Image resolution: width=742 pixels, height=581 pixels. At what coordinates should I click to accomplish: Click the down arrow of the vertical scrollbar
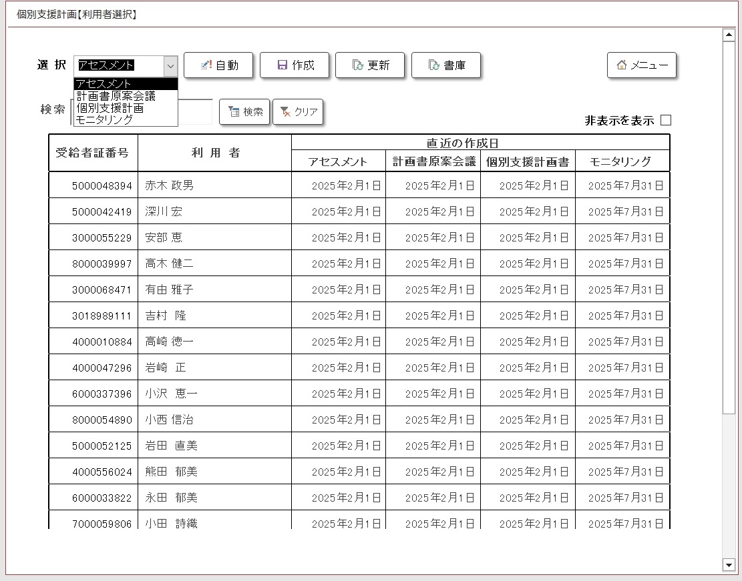[x=728, y=564]
